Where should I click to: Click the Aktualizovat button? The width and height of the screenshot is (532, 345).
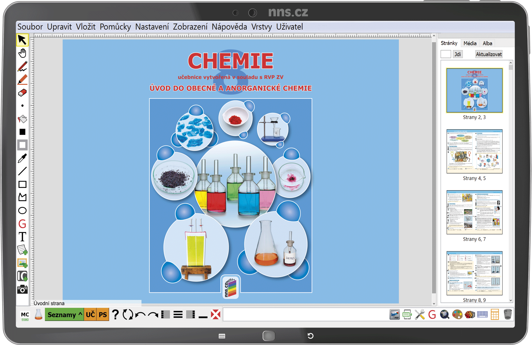pyautogui.click(x=489, y=54)
